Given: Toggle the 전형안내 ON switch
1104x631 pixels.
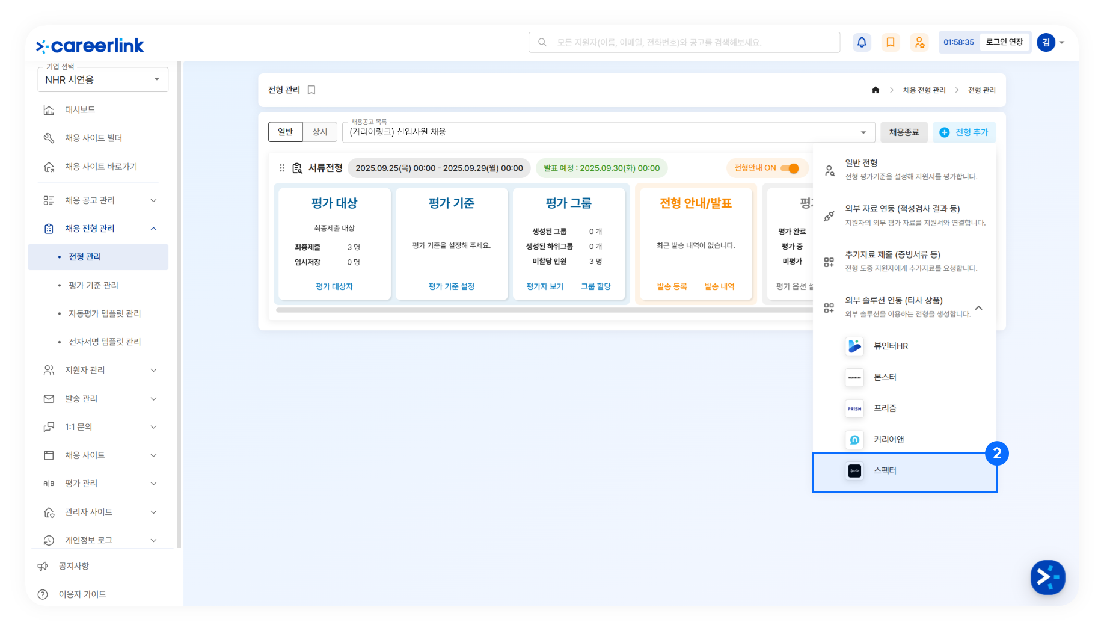Looking at the screenshot, I should coord(790,168).
